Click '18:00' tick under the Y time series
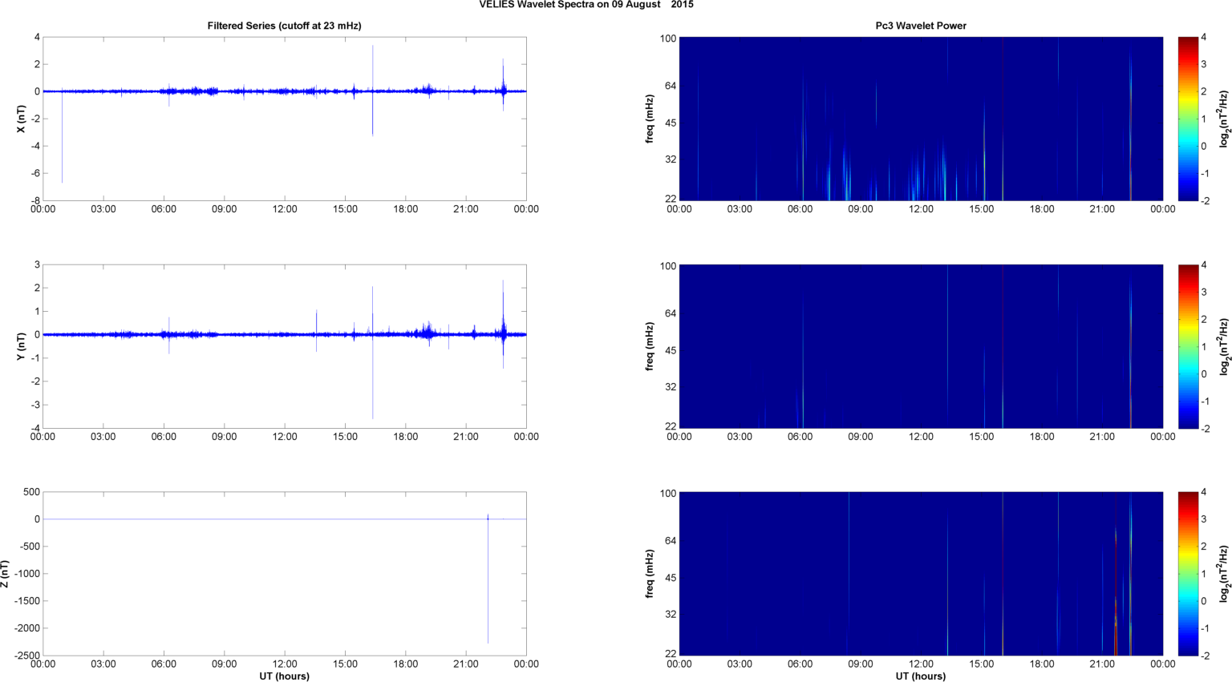 click(405, 437)
